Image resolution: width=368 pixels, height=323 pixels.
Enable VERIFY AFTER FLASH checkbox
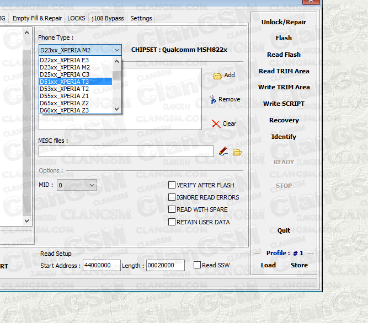click(x=172, y=185)
